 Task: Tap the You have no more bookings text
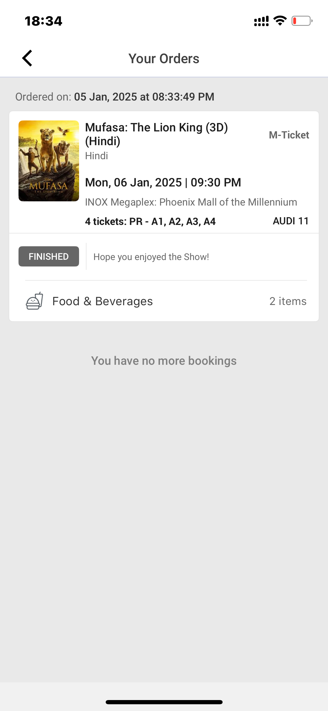coord(164,361)
